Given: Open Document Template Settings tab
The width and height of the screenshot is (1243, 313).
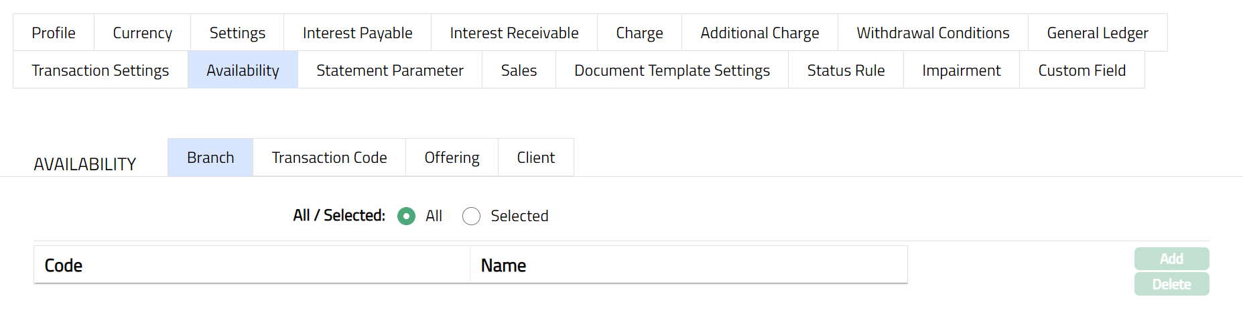Looking at the screenshot, I should 671,70.
